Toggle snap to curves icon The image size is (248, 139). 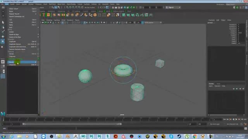[x=71, y=7]
